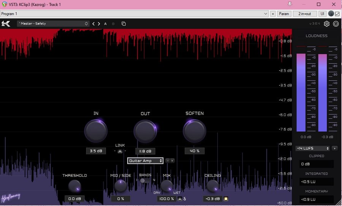Click the Param button
Image resolution: width=342 pixels, height=206 pixels.
pos(284,14)
